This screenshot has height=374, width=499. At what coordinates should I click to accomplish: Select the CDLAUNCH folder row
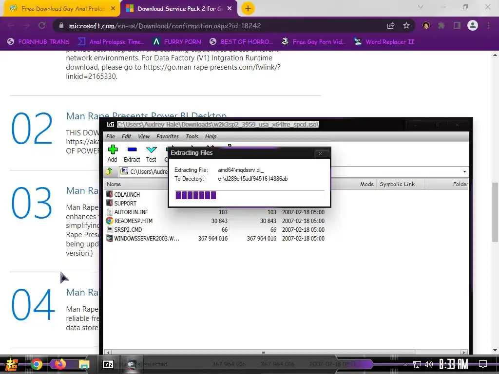(x=127, y=194)
